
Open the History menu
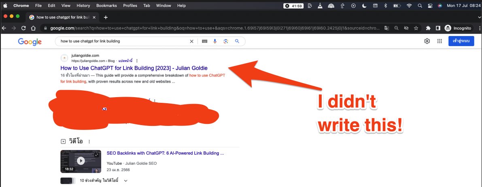point(83,6)
